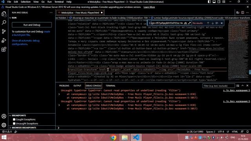This screenshot has height=141, width=251.
Task: Split the editor to the right
Action: (x=243, y=13)
